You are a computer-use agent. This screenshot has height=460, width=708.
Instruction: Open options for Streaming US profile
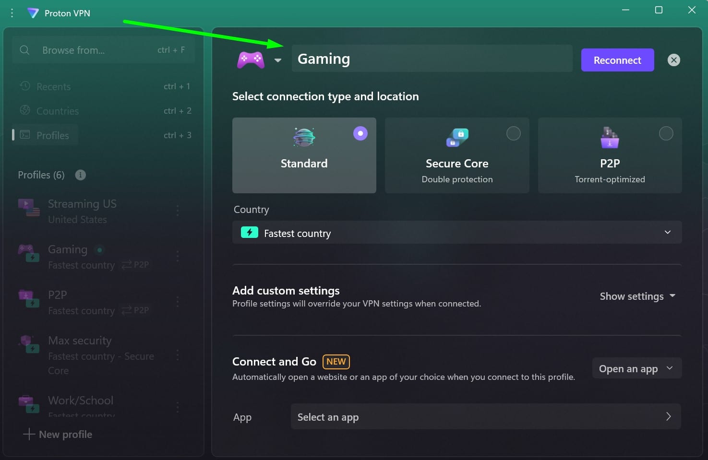[178, 210]
